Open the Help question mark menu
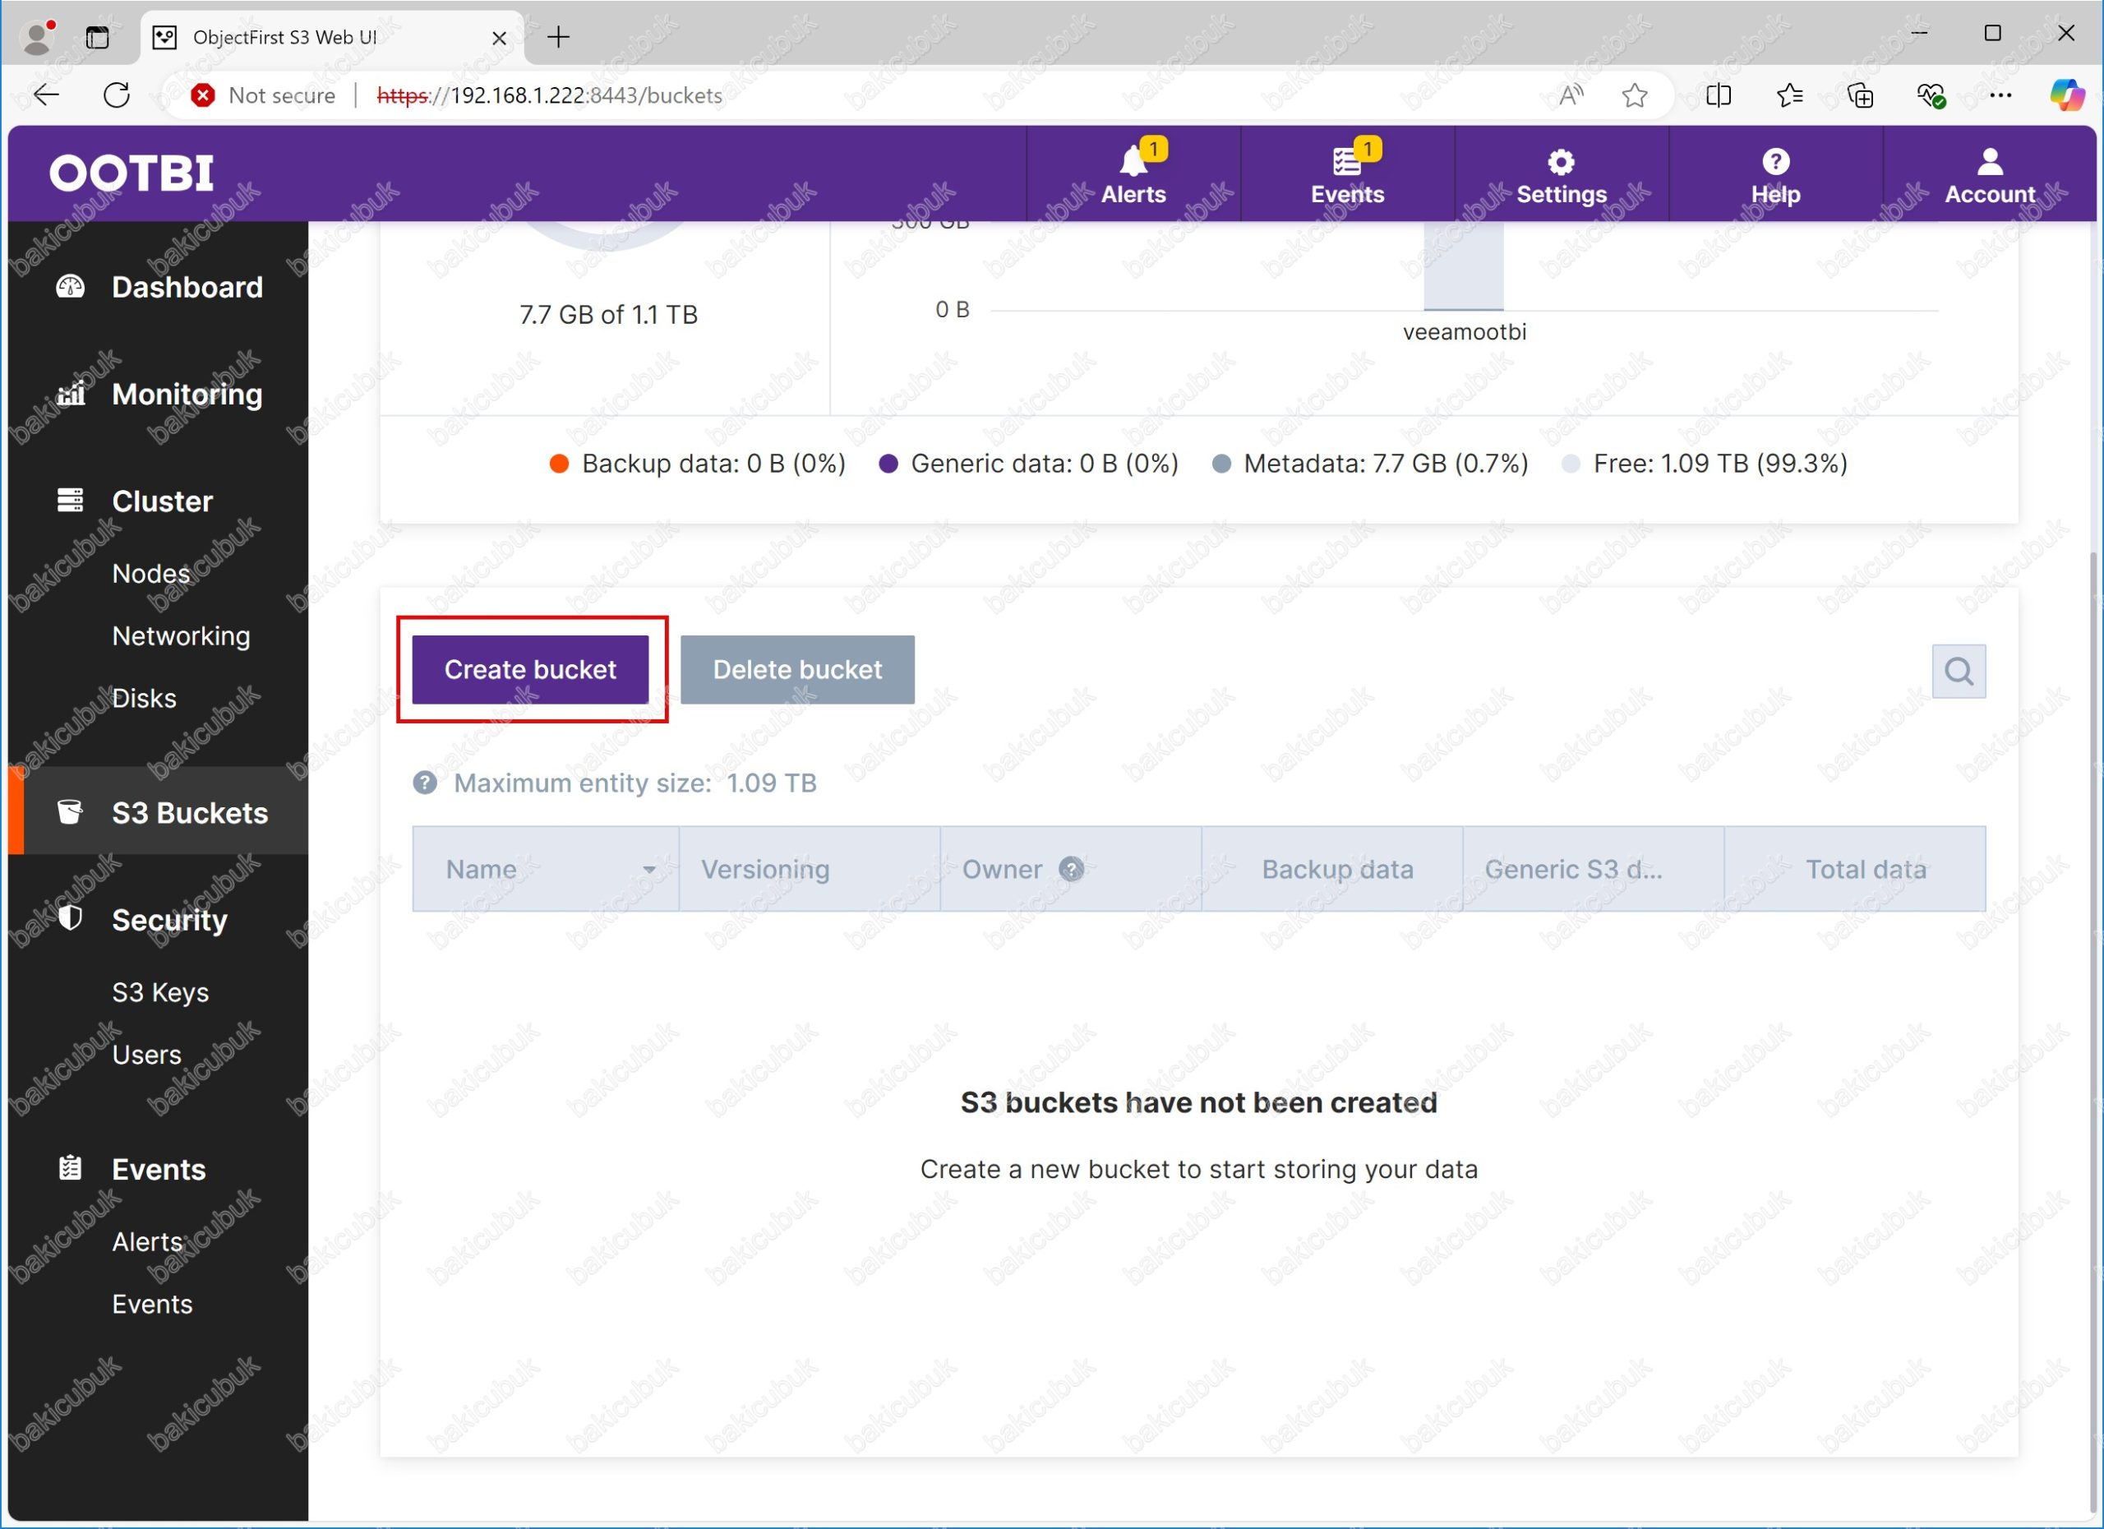Screen dimensions: 2104x1529 (x=1774, y=173)
